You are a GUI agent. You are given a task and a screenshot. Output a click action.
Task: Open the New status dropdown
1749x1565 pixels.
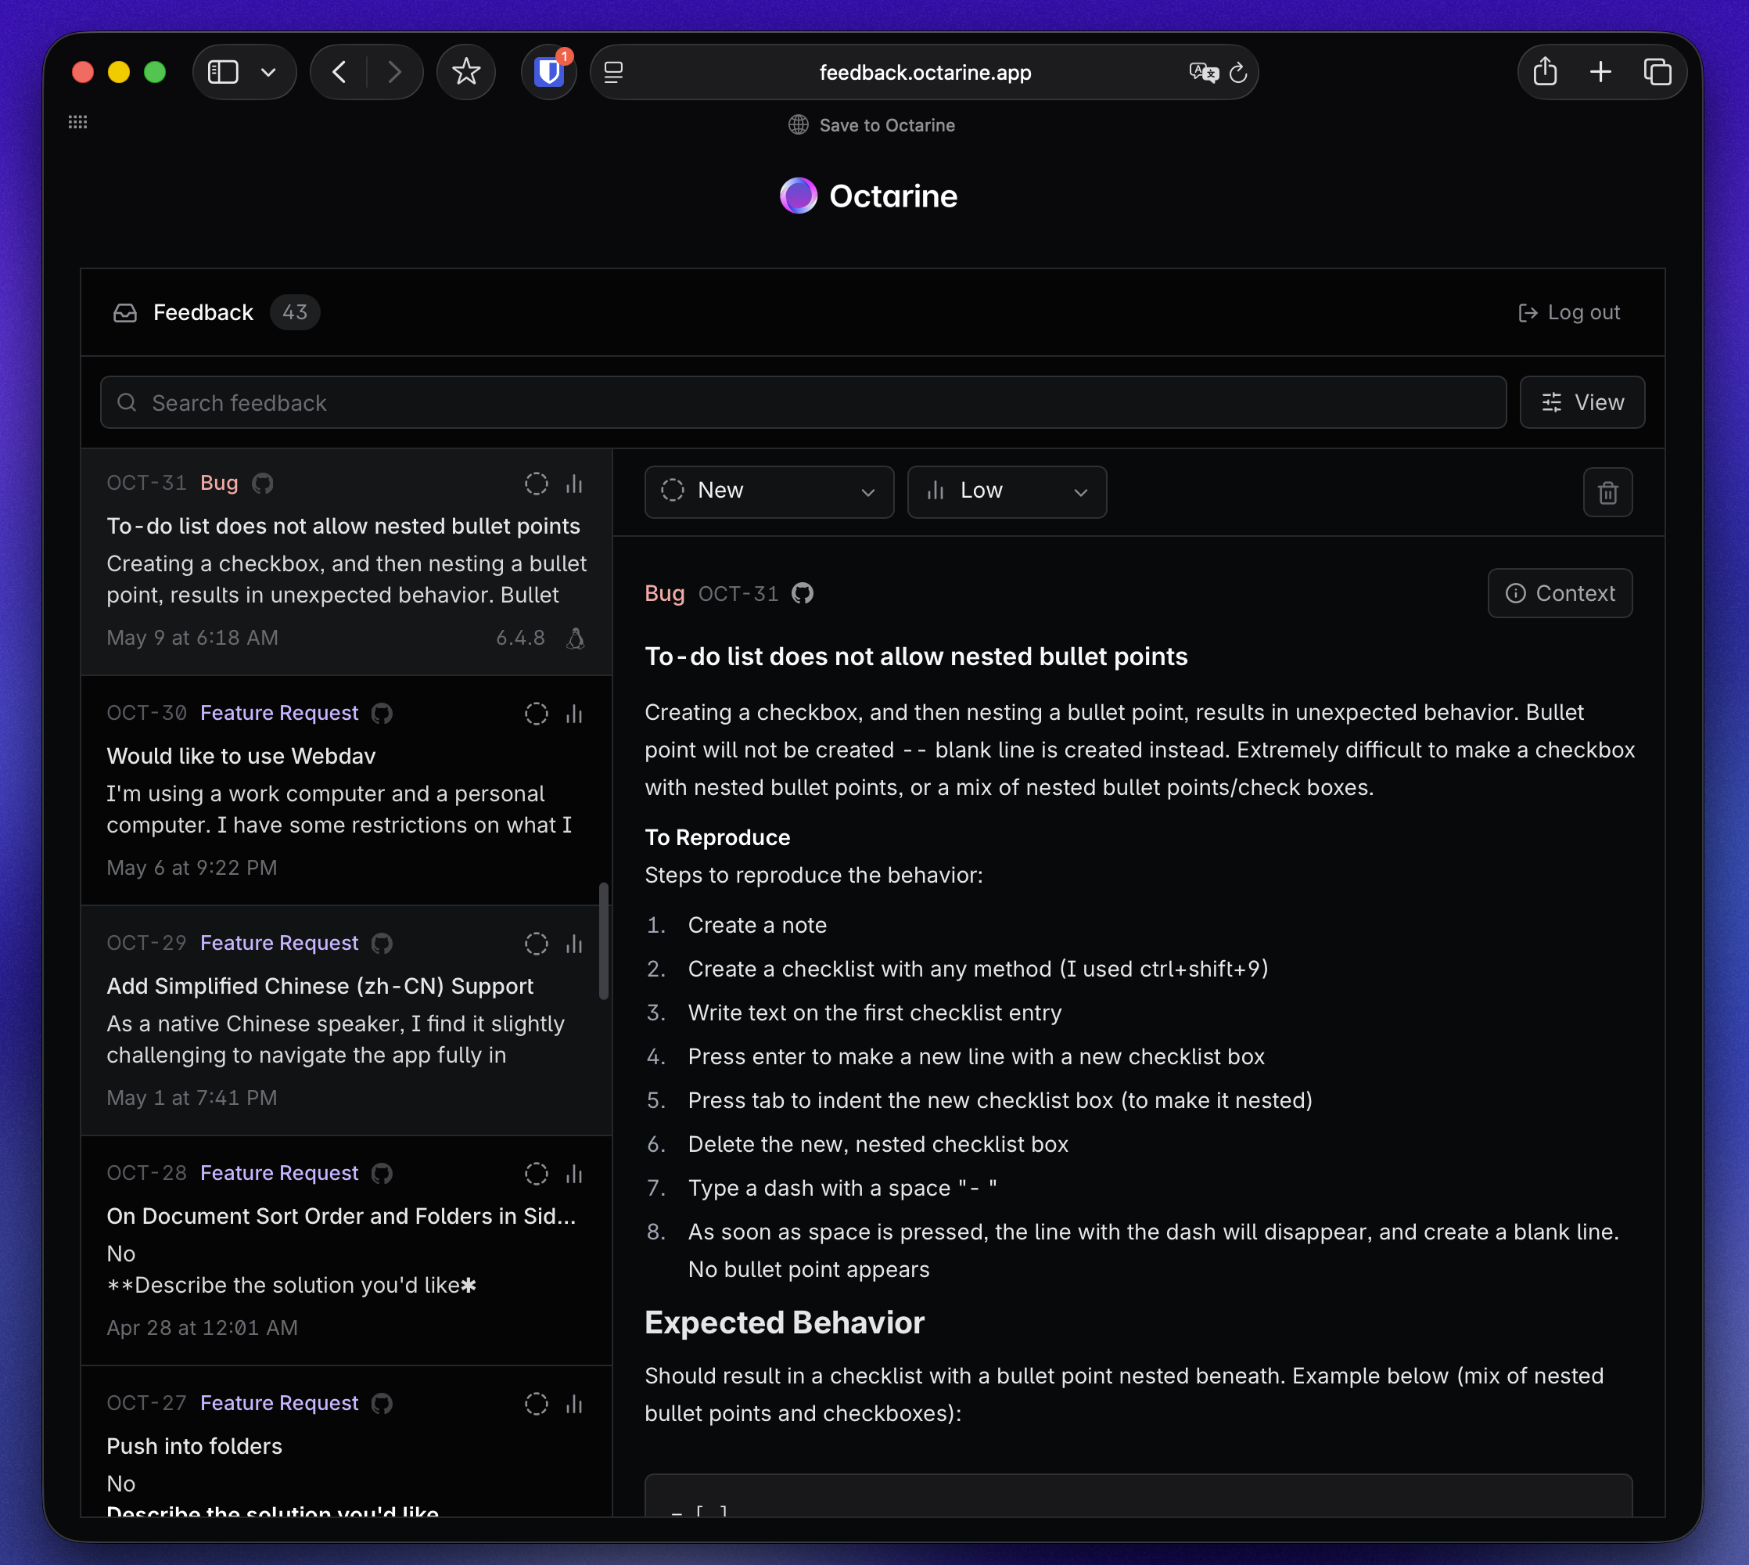(x=769, y=492)
